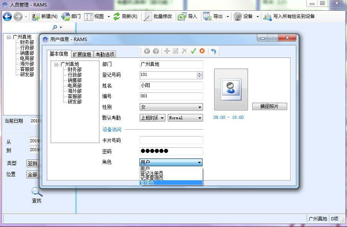347x227 pixels.
Task: Switch to the 扩展信息 tab
Action: point(82,54)
